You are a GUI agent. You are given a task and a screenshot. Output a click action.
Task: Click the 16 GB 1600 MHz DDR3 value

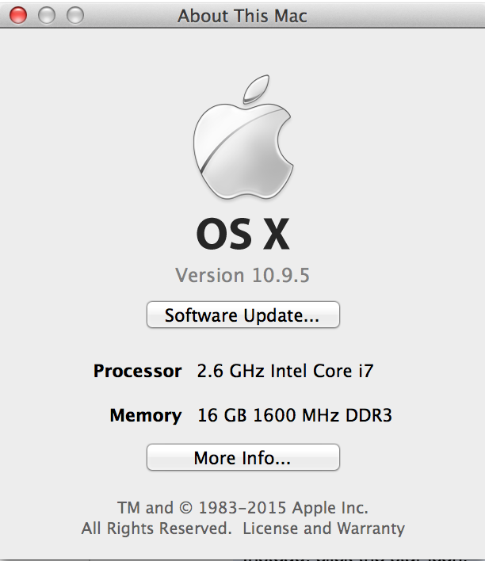click(x=294, y=415)
